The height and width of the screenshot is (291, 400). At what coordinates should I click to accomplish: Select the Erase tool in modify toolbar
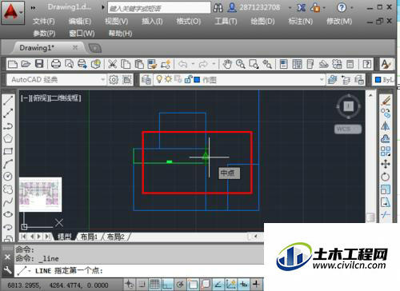coord(386,101)
